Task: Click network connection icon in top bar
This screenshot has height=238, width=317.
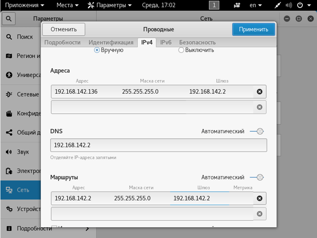Action: tap(278, 5)
